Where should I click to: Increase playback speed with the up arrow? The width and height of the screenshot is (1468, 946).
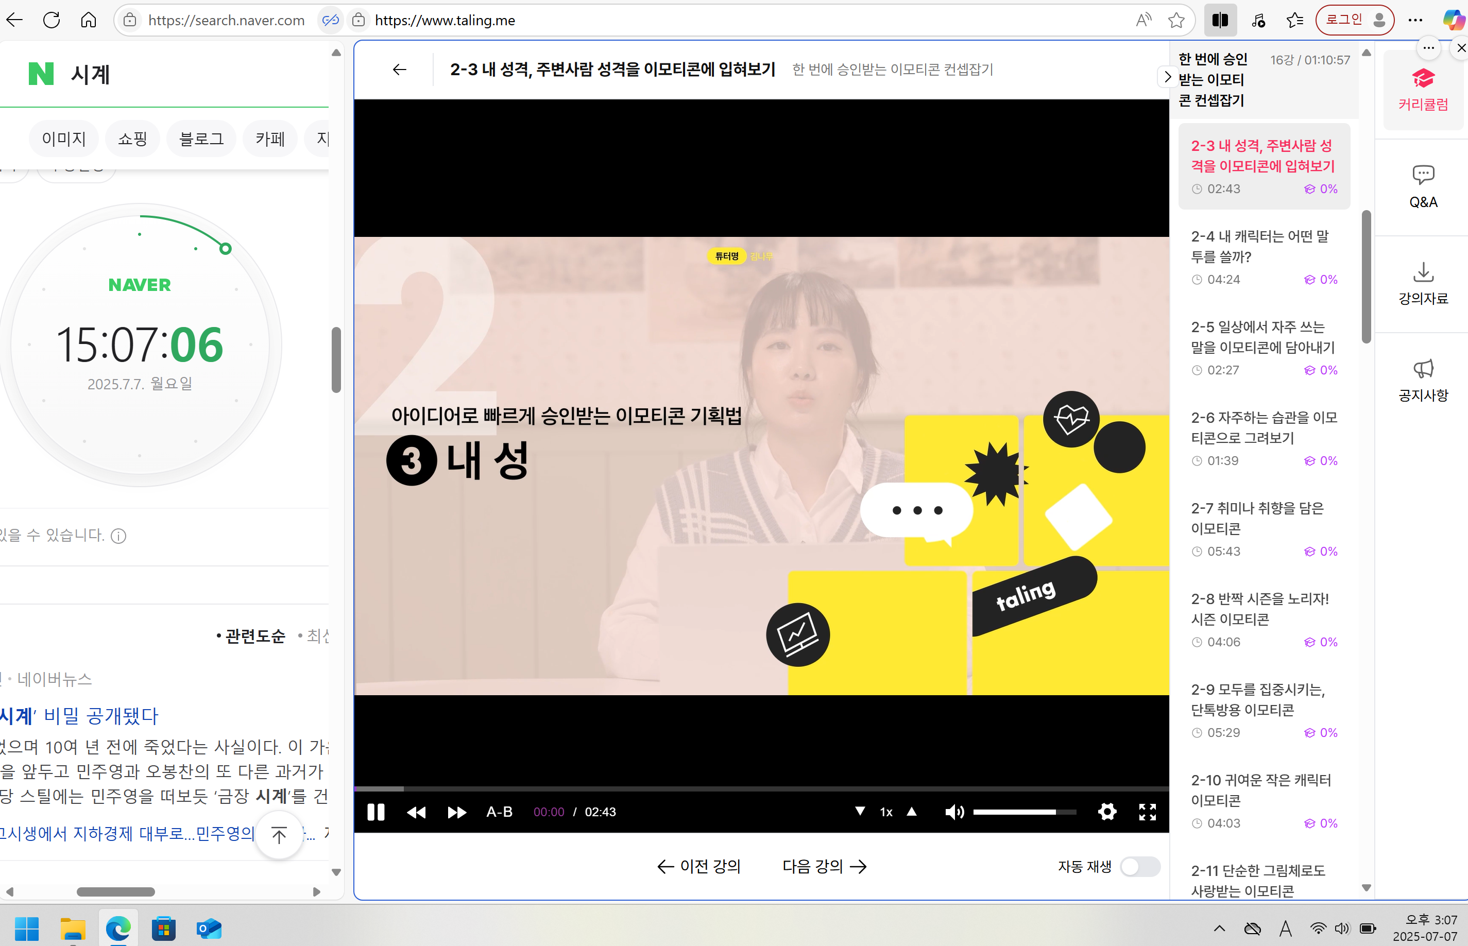pos(911,812)
